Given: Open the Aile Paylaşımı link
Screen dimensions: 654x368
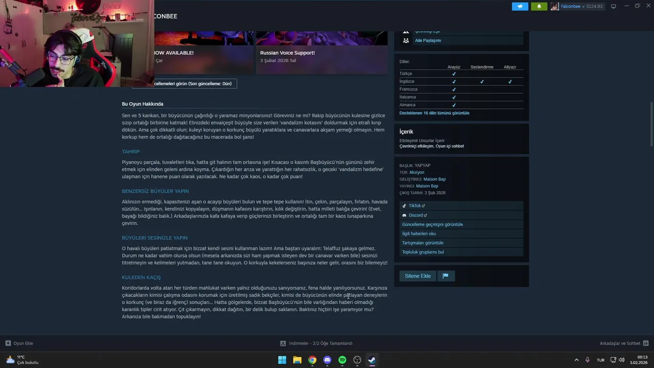Looking at the screenshot, I should click(428, 40).
